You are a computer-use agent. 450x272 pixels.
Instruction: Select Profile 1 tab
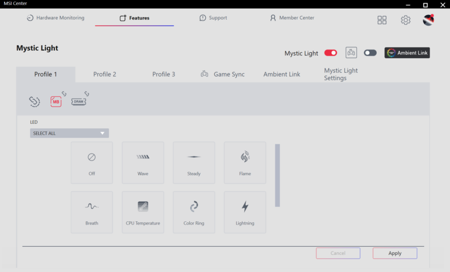[x=46, y=74]
